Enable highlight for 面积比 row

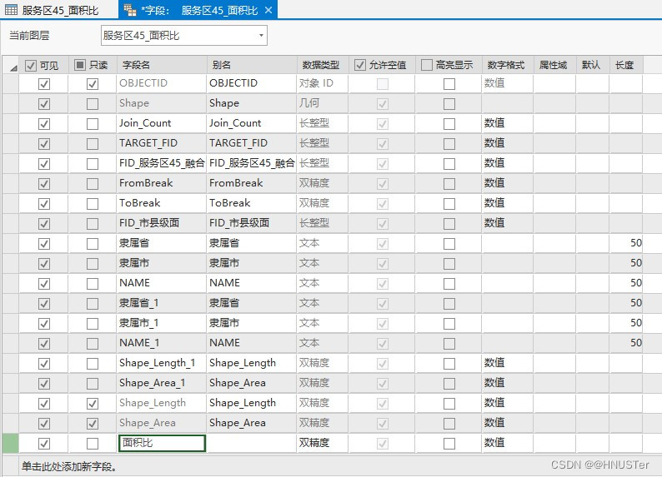click(x=449, y=444)
